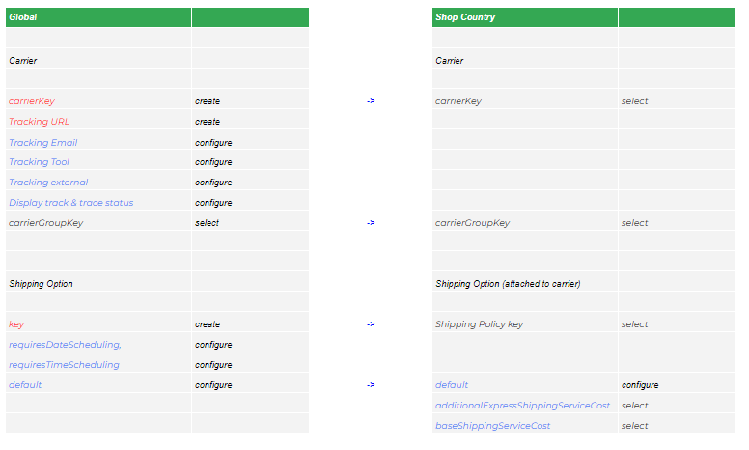Click the Global header cell
749x450 pixels.
click(x=97, y=17)
